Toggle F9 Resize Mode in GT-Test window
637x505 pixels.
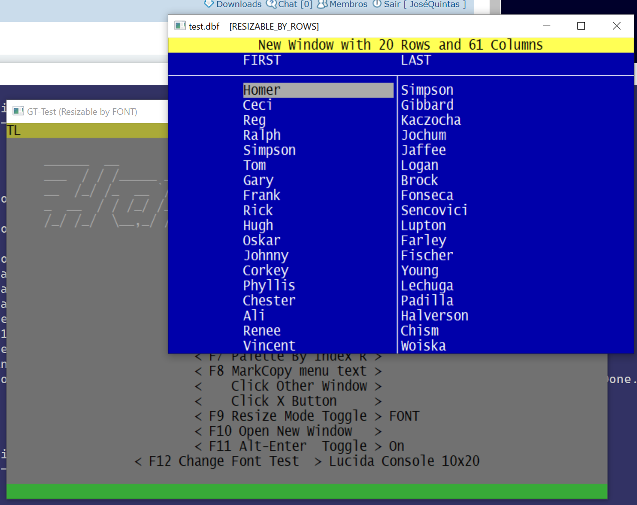coord(288,416)
